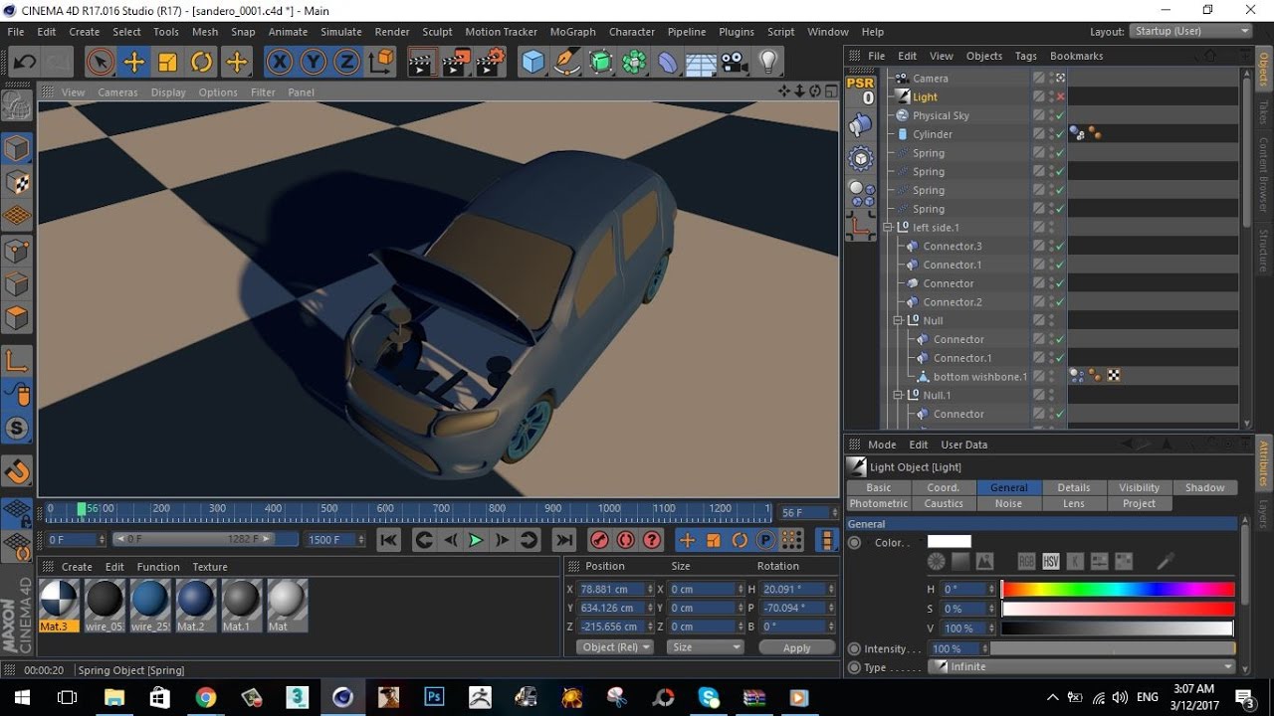Open Layout Startup dropdown

(x=1191, y=31)
